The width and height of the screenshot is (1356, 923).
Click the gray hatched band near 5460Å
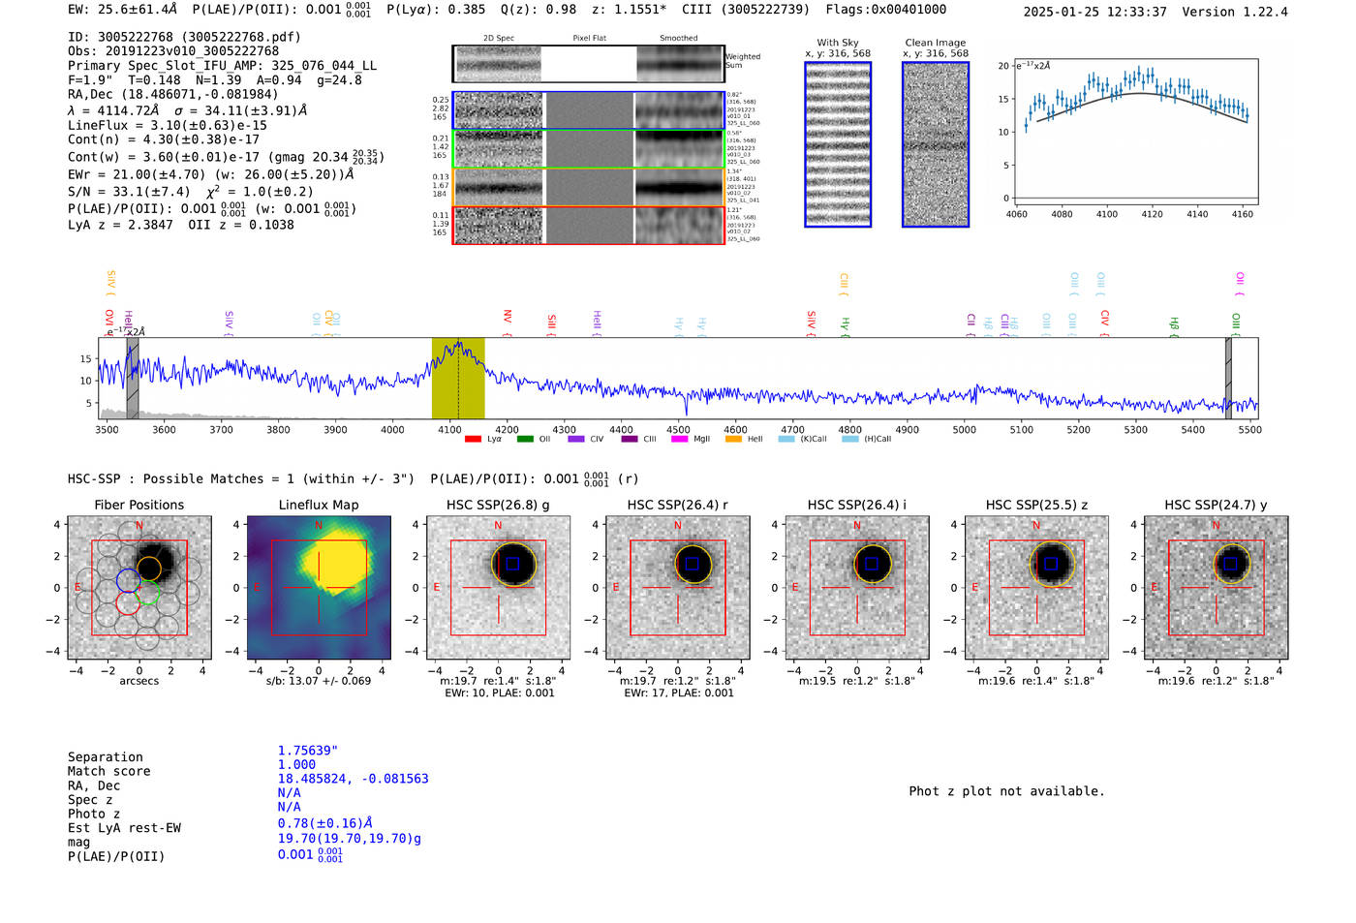[1228, 378]
